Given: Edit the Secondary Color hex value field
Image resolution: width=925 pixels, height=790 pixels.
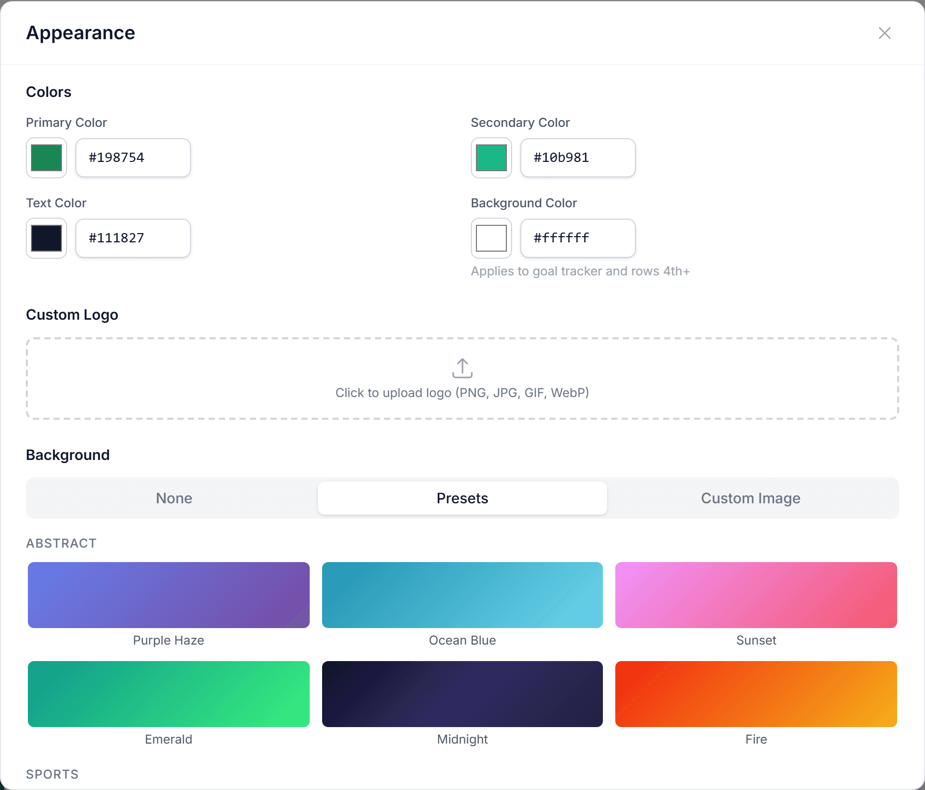Looking at the screenshot, I should click(x=578, y=158).
